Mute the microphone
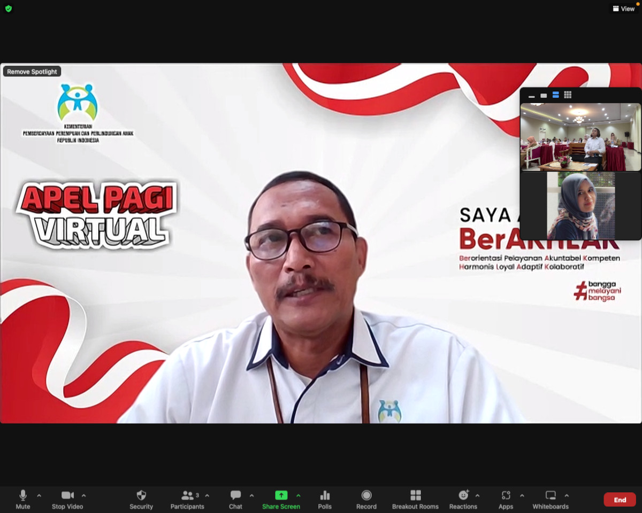Image resolution: width=642 pixels, height=513 pixels. pyautogui.click(x=23, y=499)
